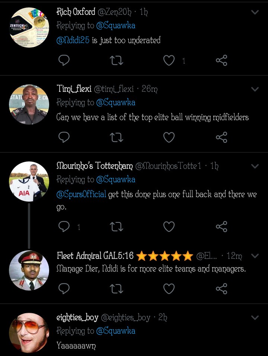Share Fleet Admiral's tweet

pyautogui.click(x=221, y=288)
